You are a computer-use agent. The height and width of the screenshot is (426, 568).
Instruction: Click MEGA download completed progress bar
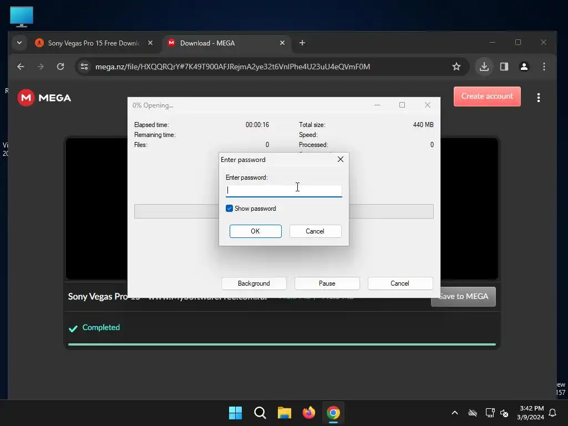coord(282,344)
